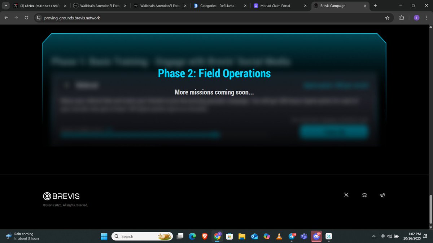The width and height of the screenshot is (433, 243).
Task: Open Microsoft Copilot from the taskbar
Action: 266,236
